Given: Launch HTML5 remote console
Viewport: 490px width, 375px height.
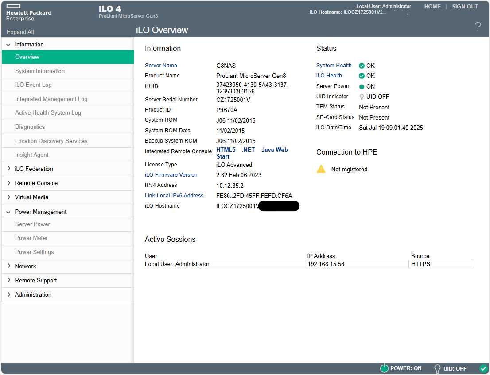Looking at the screenshot, I should pyautogui.click(x=226, y=150).
